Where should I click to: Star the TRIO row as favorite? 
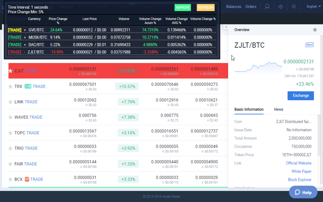click(10, 148)
